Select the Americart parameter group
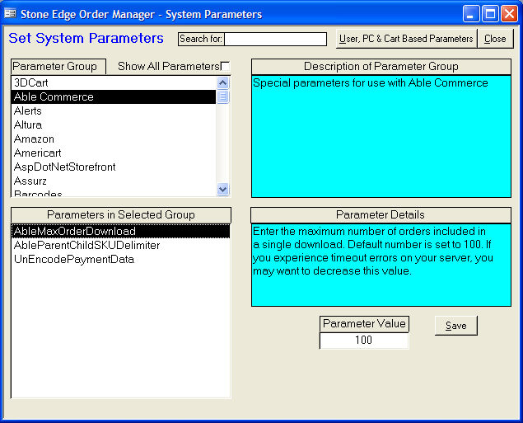The image size is (523, 423). (114, 153)
